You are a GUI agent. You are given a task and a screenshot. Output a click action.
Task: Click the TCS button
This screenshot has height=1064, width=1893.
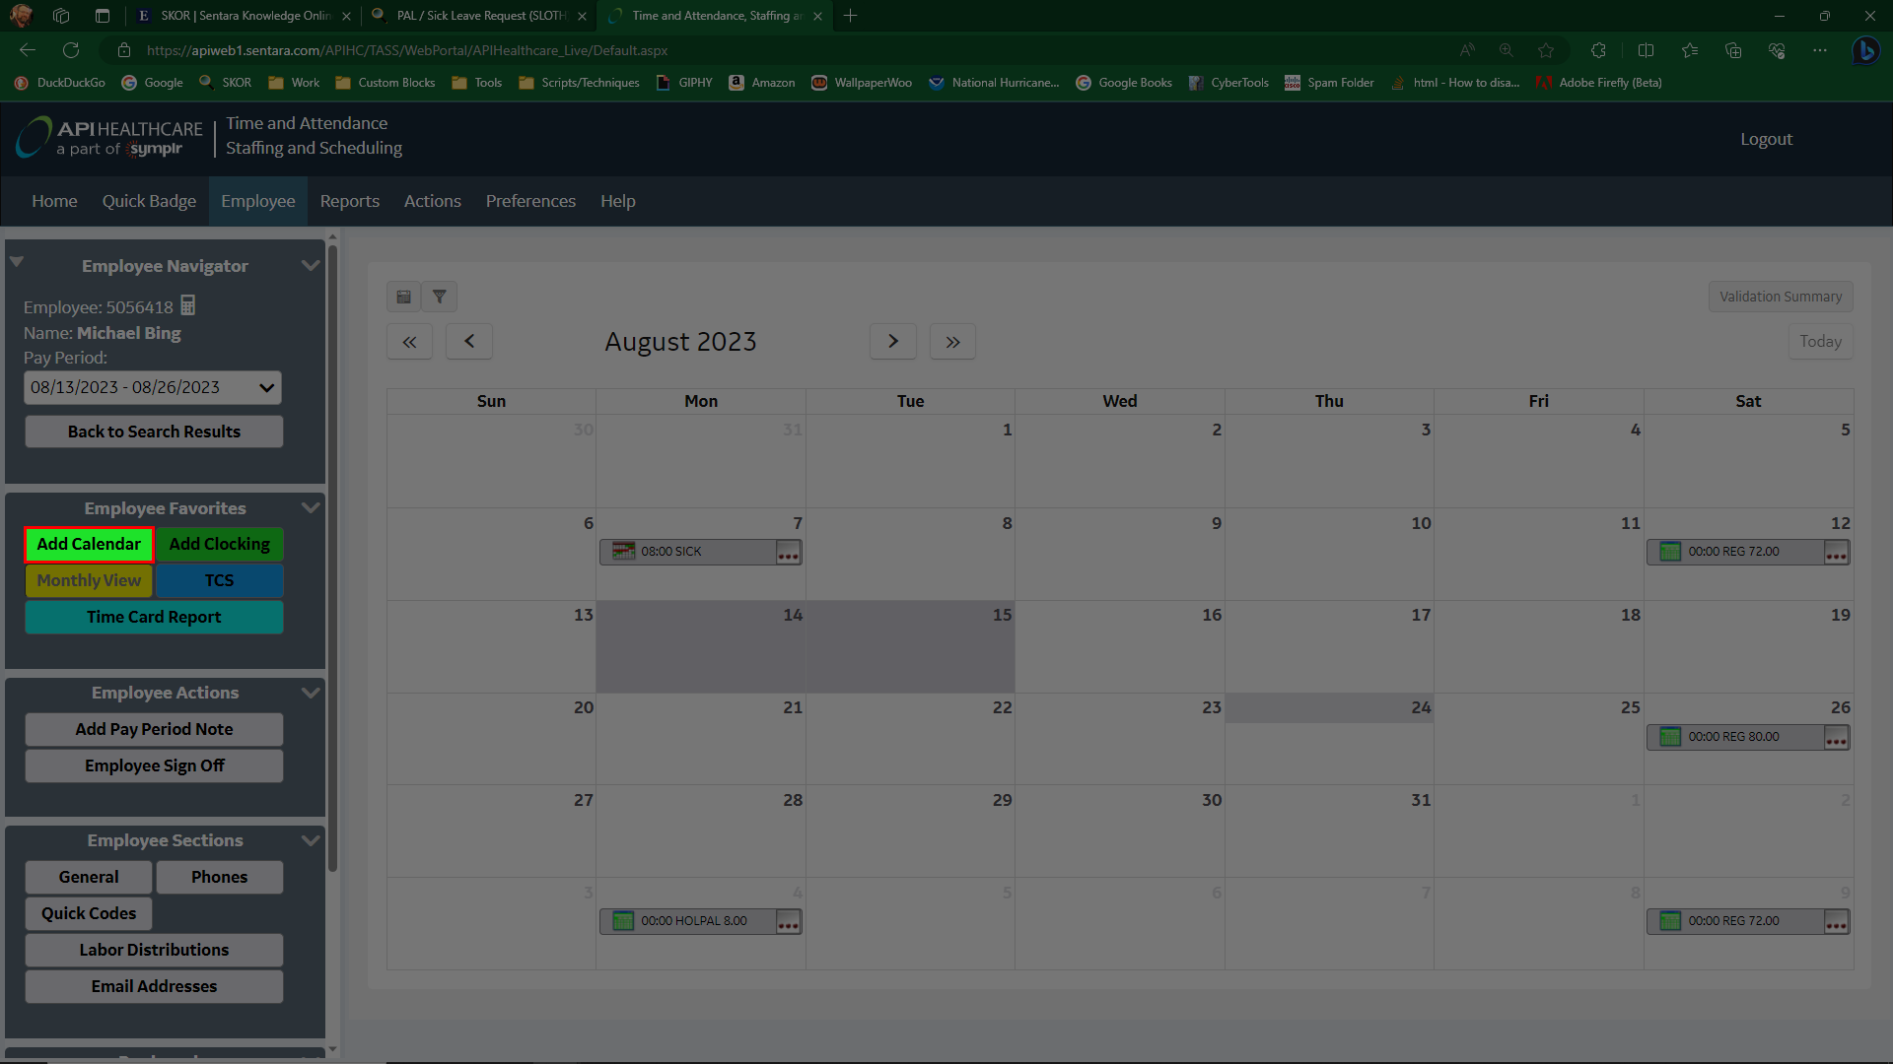click(x=219, y=581)
